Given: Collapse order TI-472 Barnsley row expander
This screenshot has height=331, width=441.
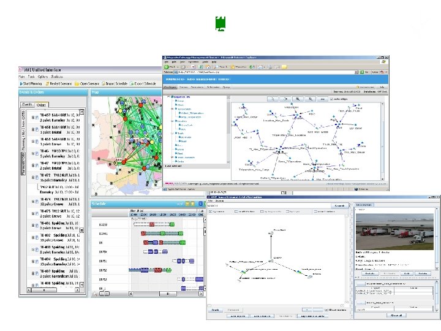Looking at the screenshot, I should coord(33,177).
